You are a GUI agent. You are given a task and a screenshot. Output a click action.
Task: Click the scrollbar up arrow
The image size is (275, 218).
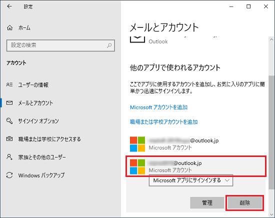[271, 39]
